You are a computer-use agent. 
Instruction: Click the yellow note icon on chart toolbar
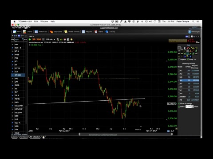click(71, 39)
